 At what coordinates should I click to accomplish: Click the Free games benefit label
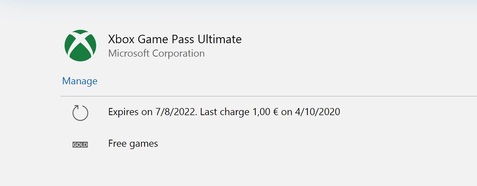coord(133,144)
